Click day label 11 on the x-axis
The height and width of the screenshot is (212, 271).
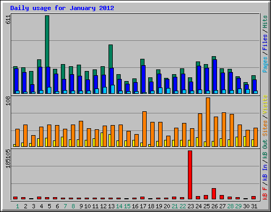(x=95, y=206)
